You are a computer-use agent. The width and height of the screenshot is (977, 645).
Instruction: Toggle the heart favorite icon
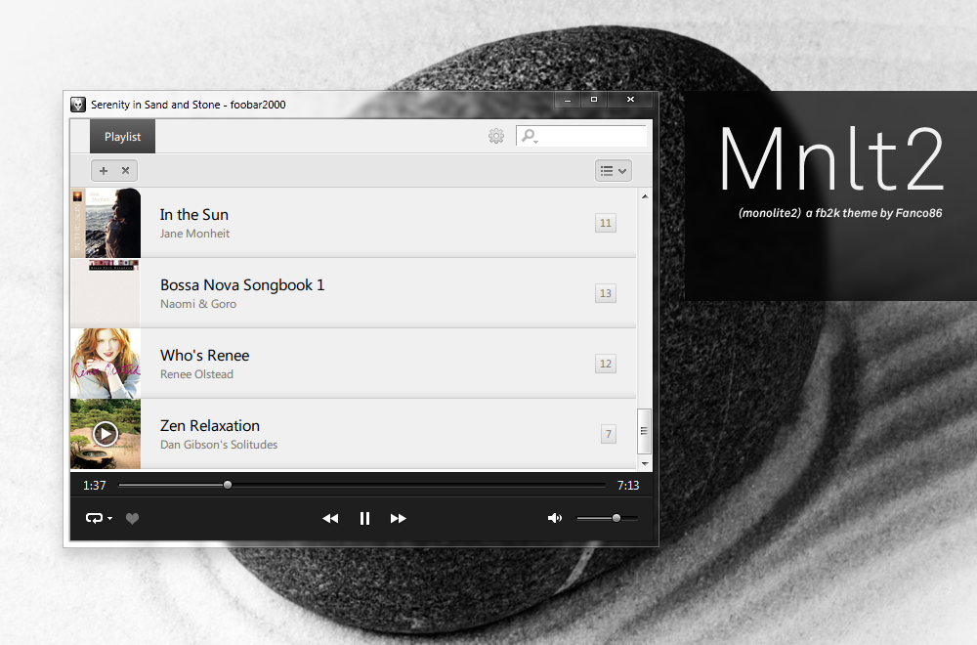[x=132, y=519]
